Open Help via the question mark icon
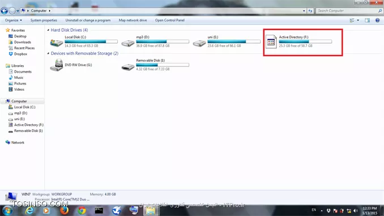384x216 pixels. [377, 20]
